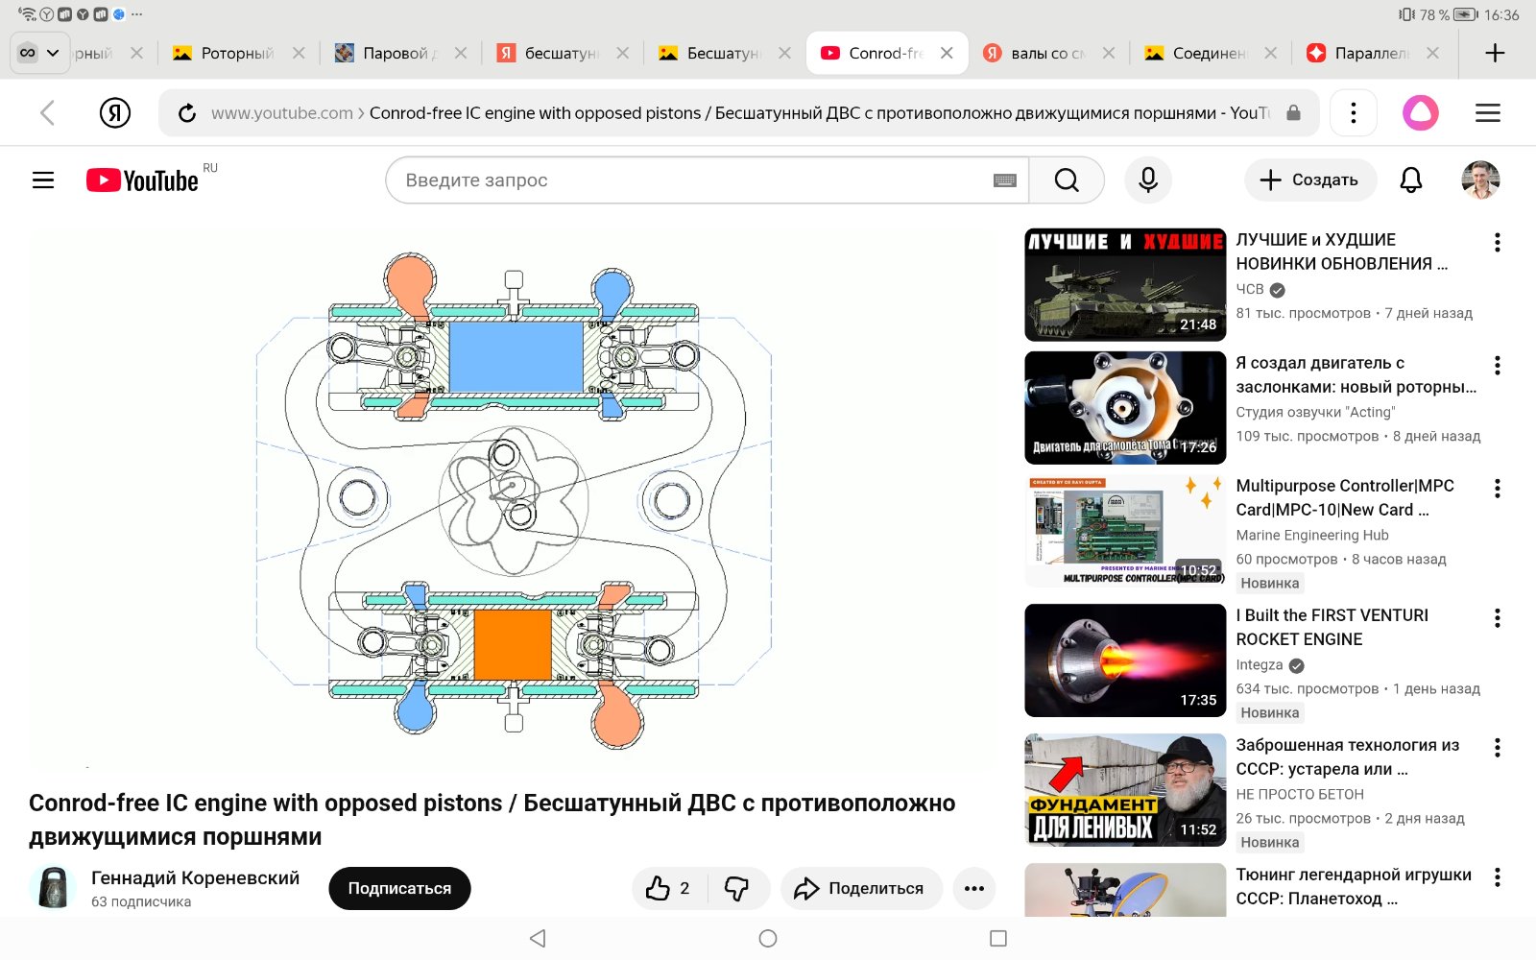Dislike the video with thumbs down
Screen dimensions: 1536x960
pos(737,888)
